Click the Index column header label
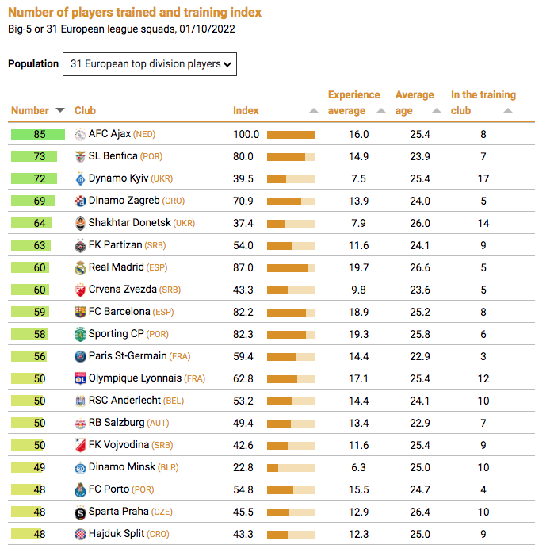This screenshot has width=535, height=545. pyautogui.click(x=246, y=111)
